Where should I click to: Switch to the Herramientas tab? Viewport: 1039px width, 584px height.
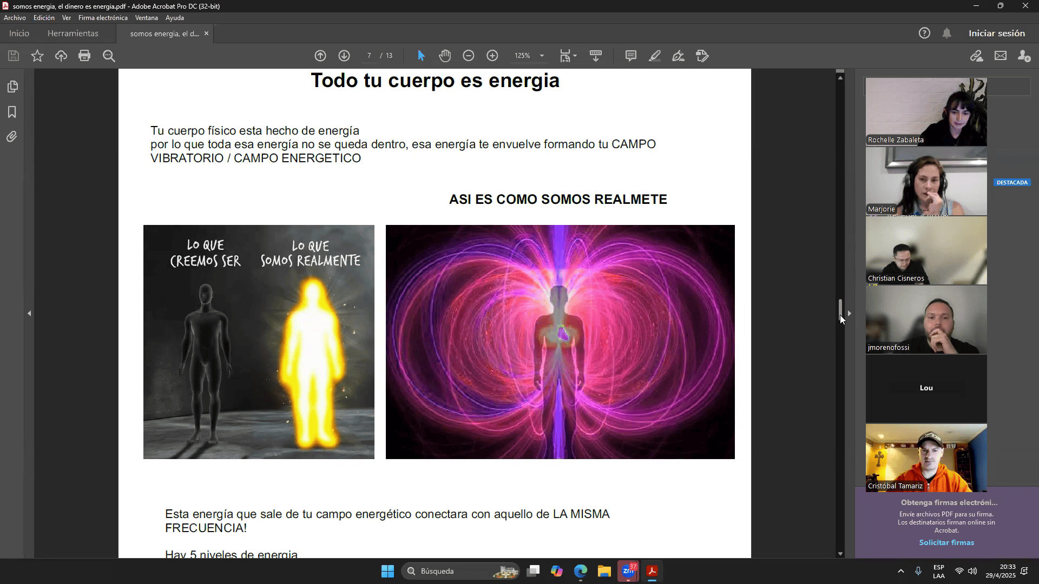(73, 34)
